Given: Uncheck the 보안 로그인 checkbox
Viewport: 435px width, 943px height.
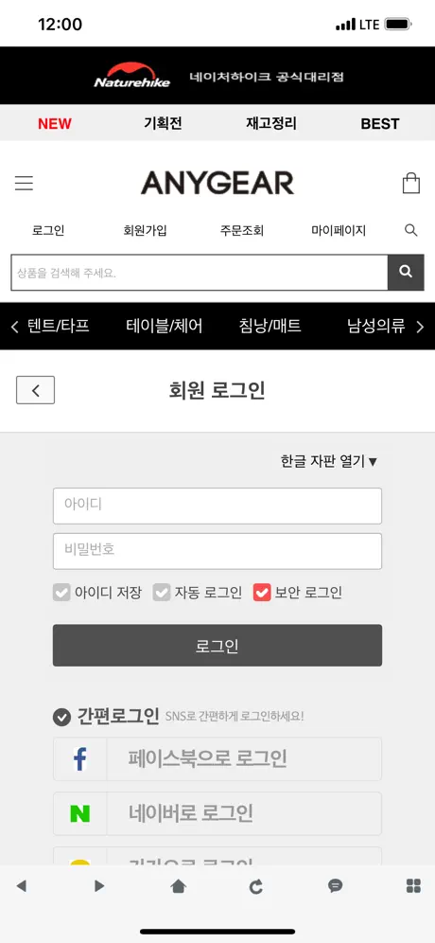Looking at the screenshot, I should coord(262,593).
